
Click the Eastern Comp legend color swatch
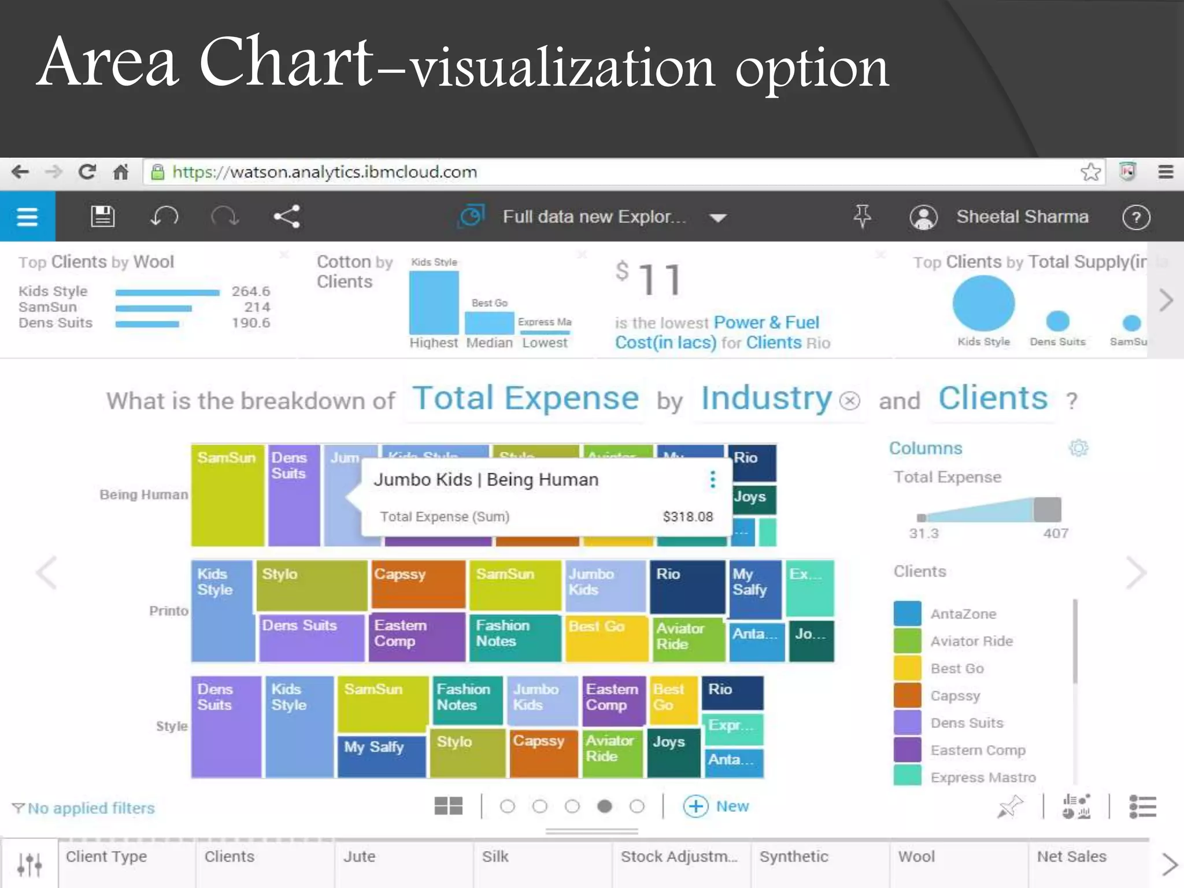pyautogui.click(x=907, y=750)
